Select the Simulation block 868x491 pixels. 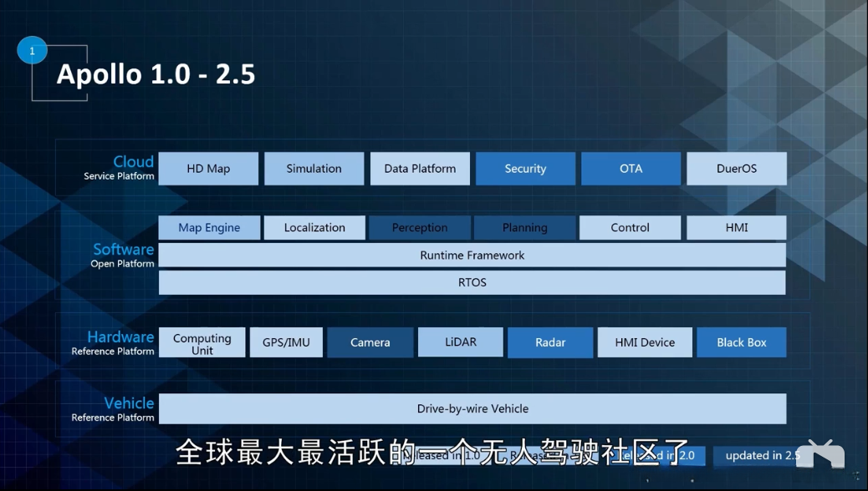click(x=314, y=169)
